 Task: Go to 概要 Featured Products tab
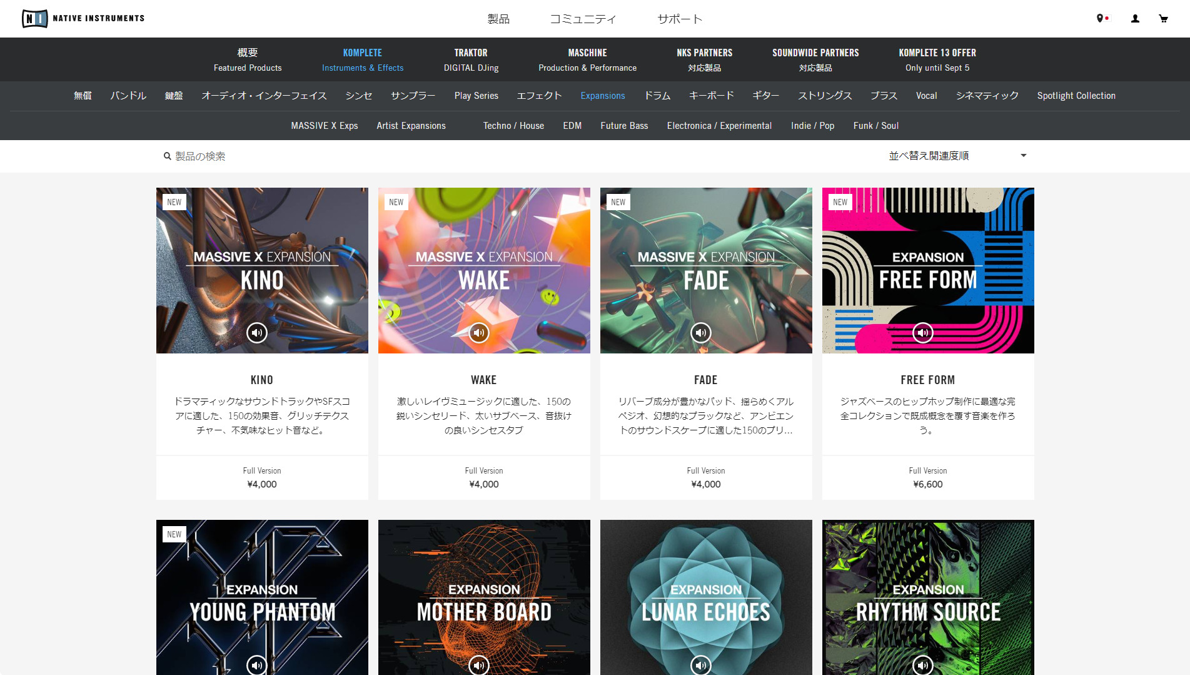pos(248,59)
